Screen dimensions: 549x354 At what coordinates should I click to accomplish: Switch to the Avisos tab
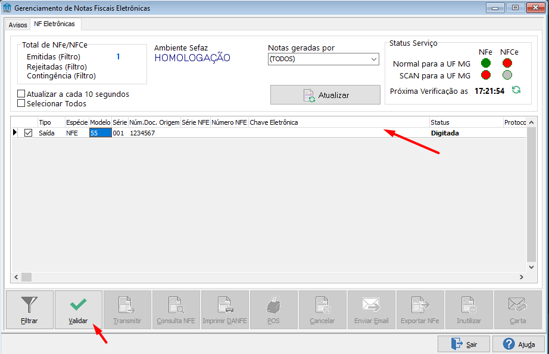18,25
